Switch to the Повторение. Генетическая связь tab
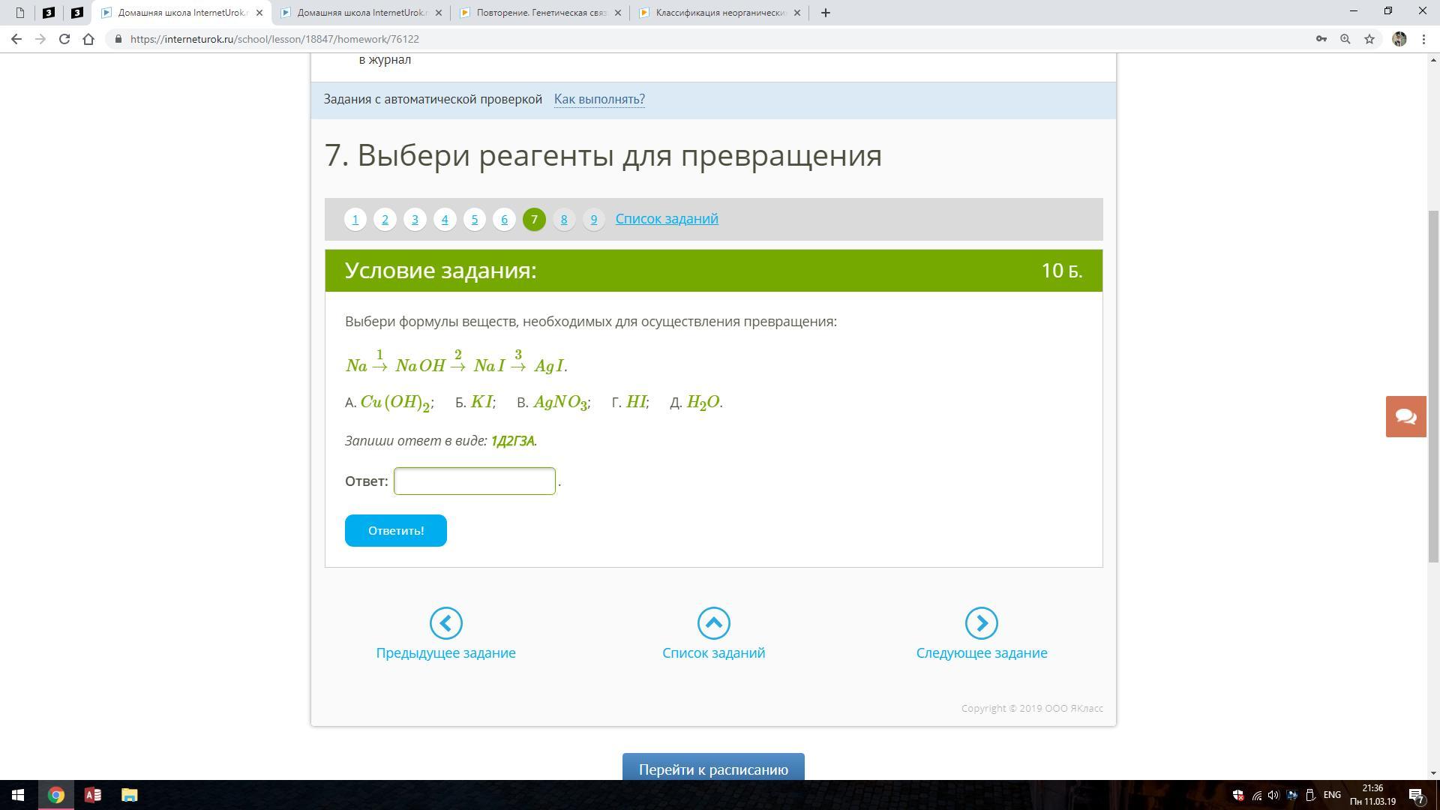This screenshot has width=1440, height=810. [x=541, y=13]
